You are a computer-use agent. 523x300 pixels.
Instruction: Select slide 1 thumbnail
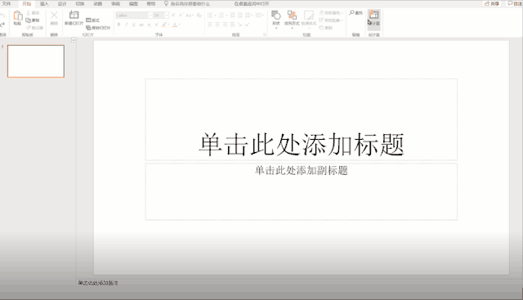click(x=36, y=61)
